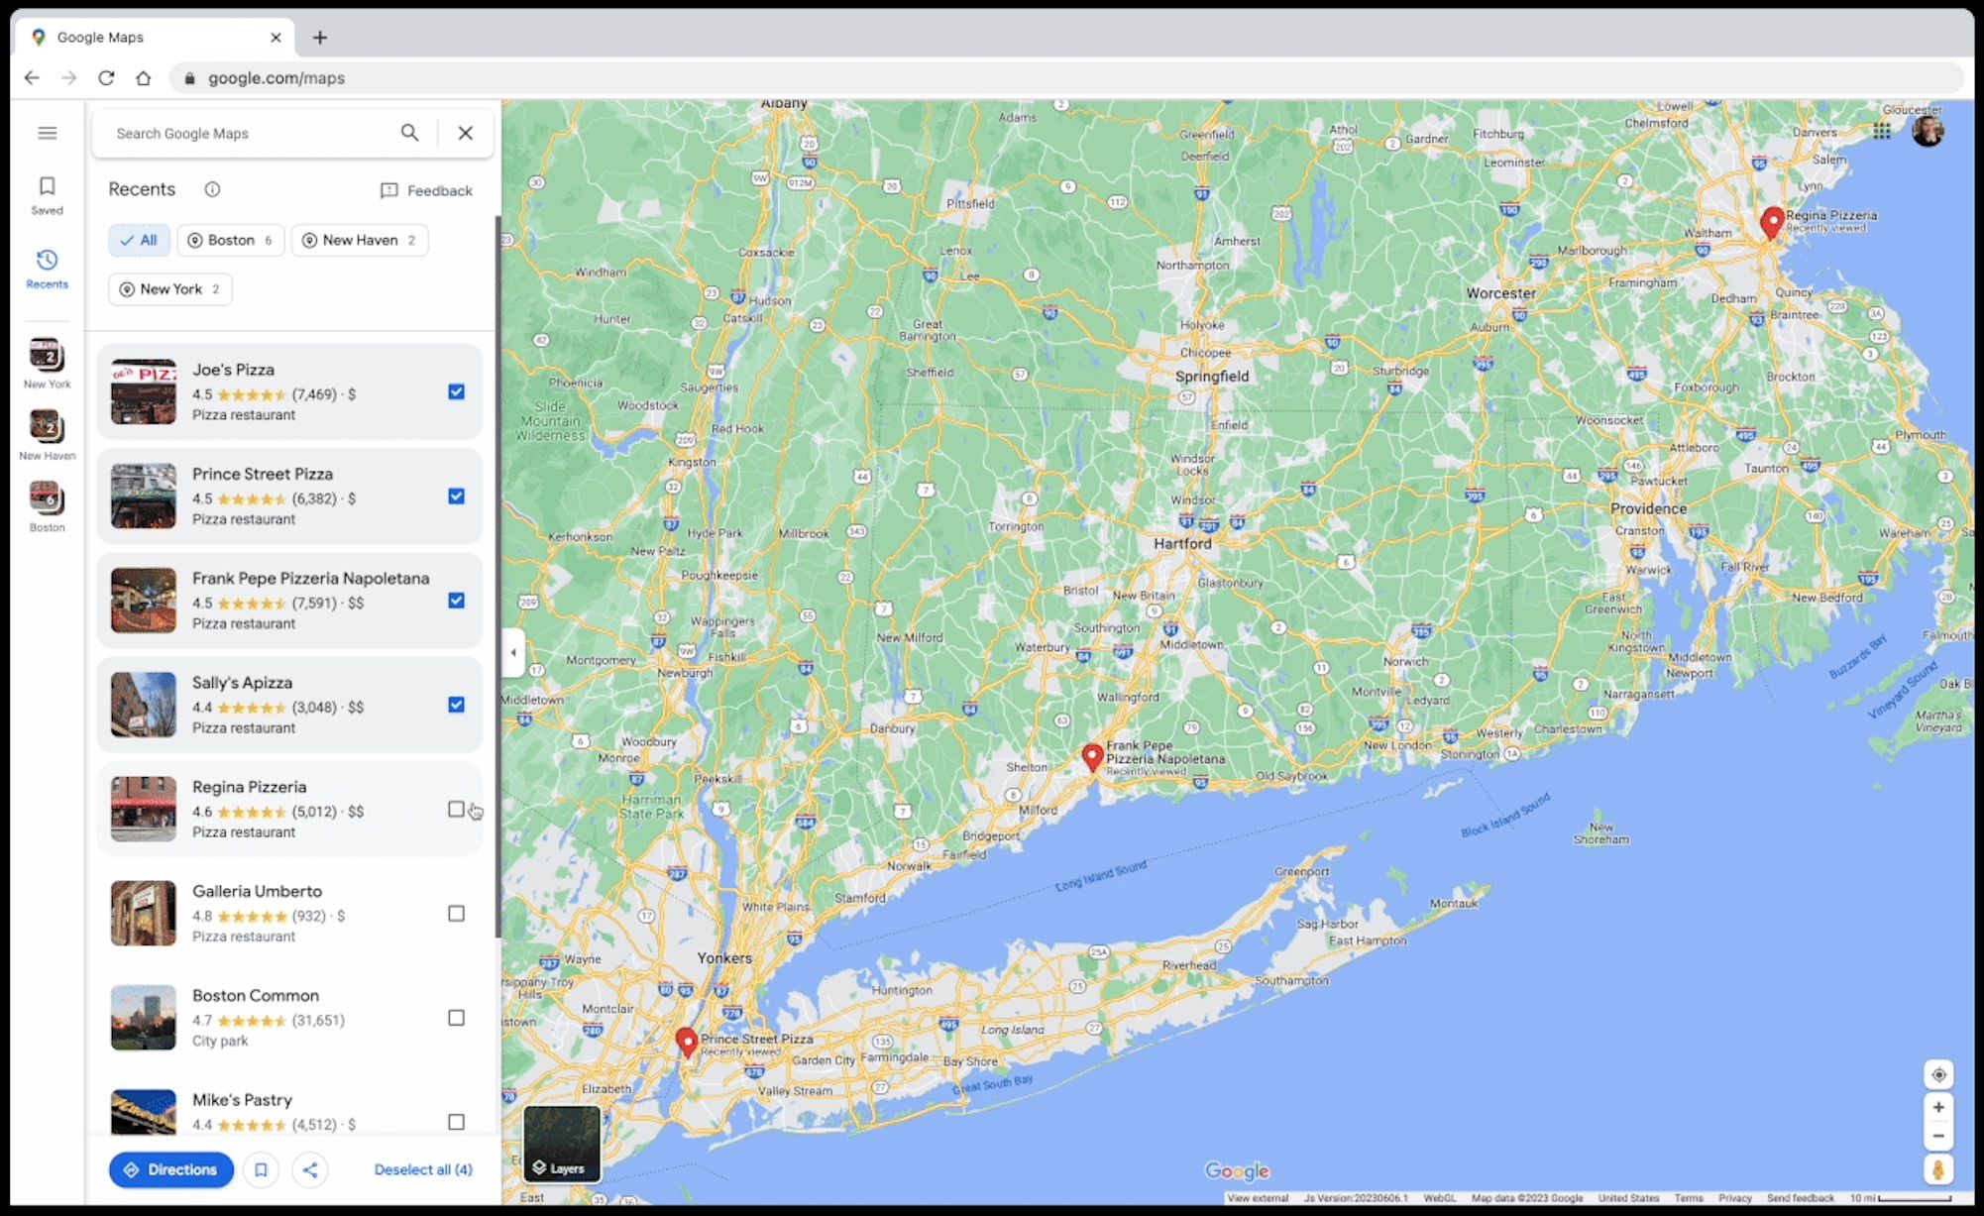Open Prince Street Pizza photo thumbnail
This screenshot has height=1216, width=1984.
(144, 497)
